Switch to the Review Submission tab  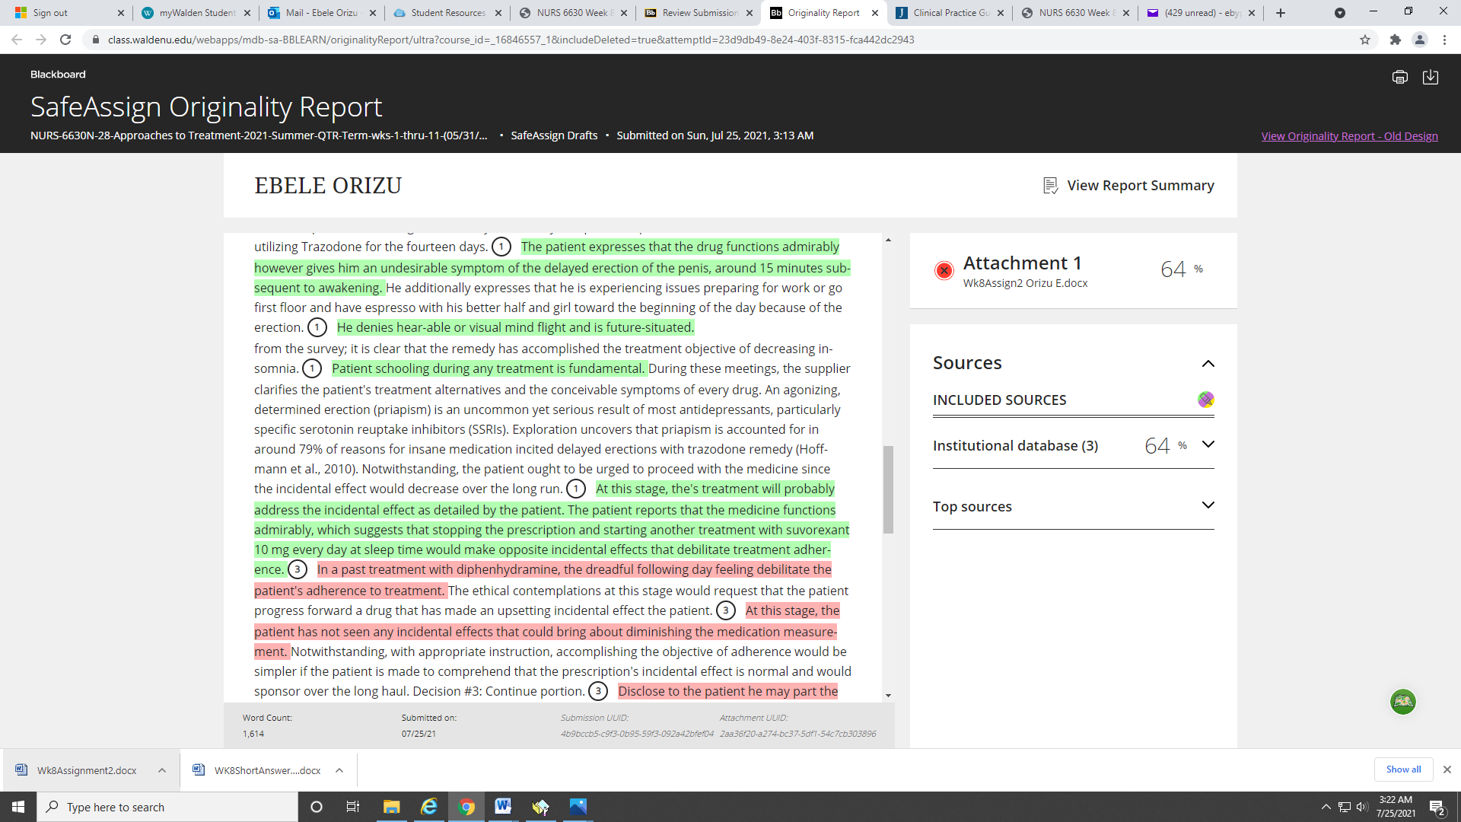point(699,13)
